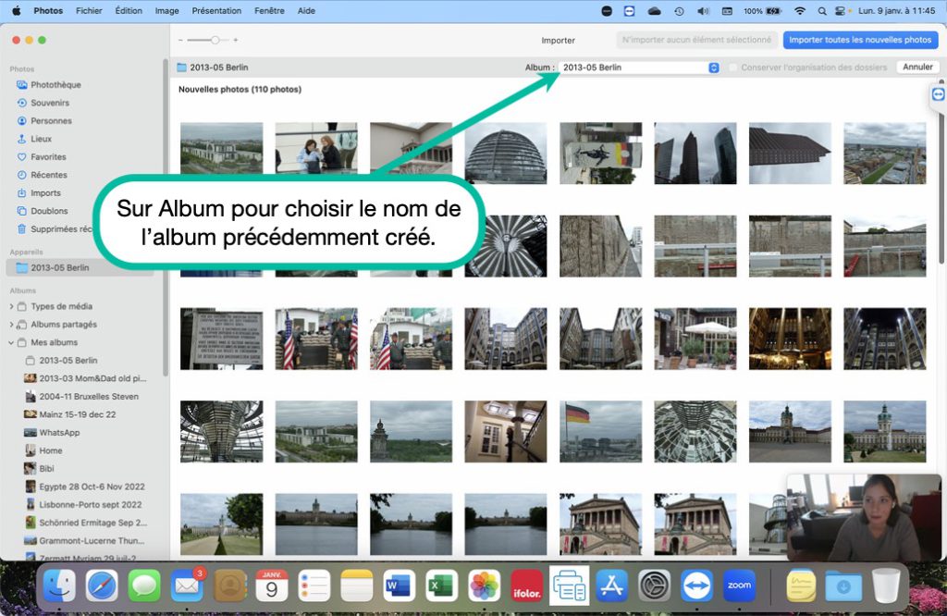Open the Édition menu

(129, 11)
